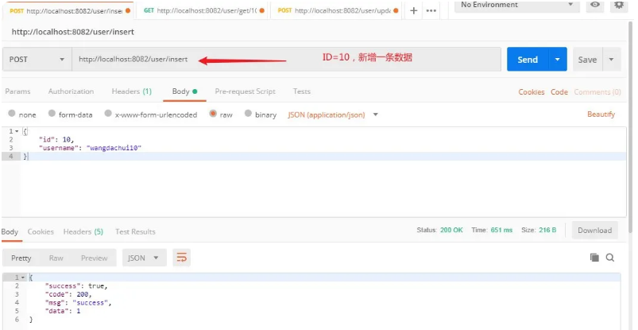Open tab options three-dots menu
This screenshot has width=638, height=330.
click(x=431, y=11)
